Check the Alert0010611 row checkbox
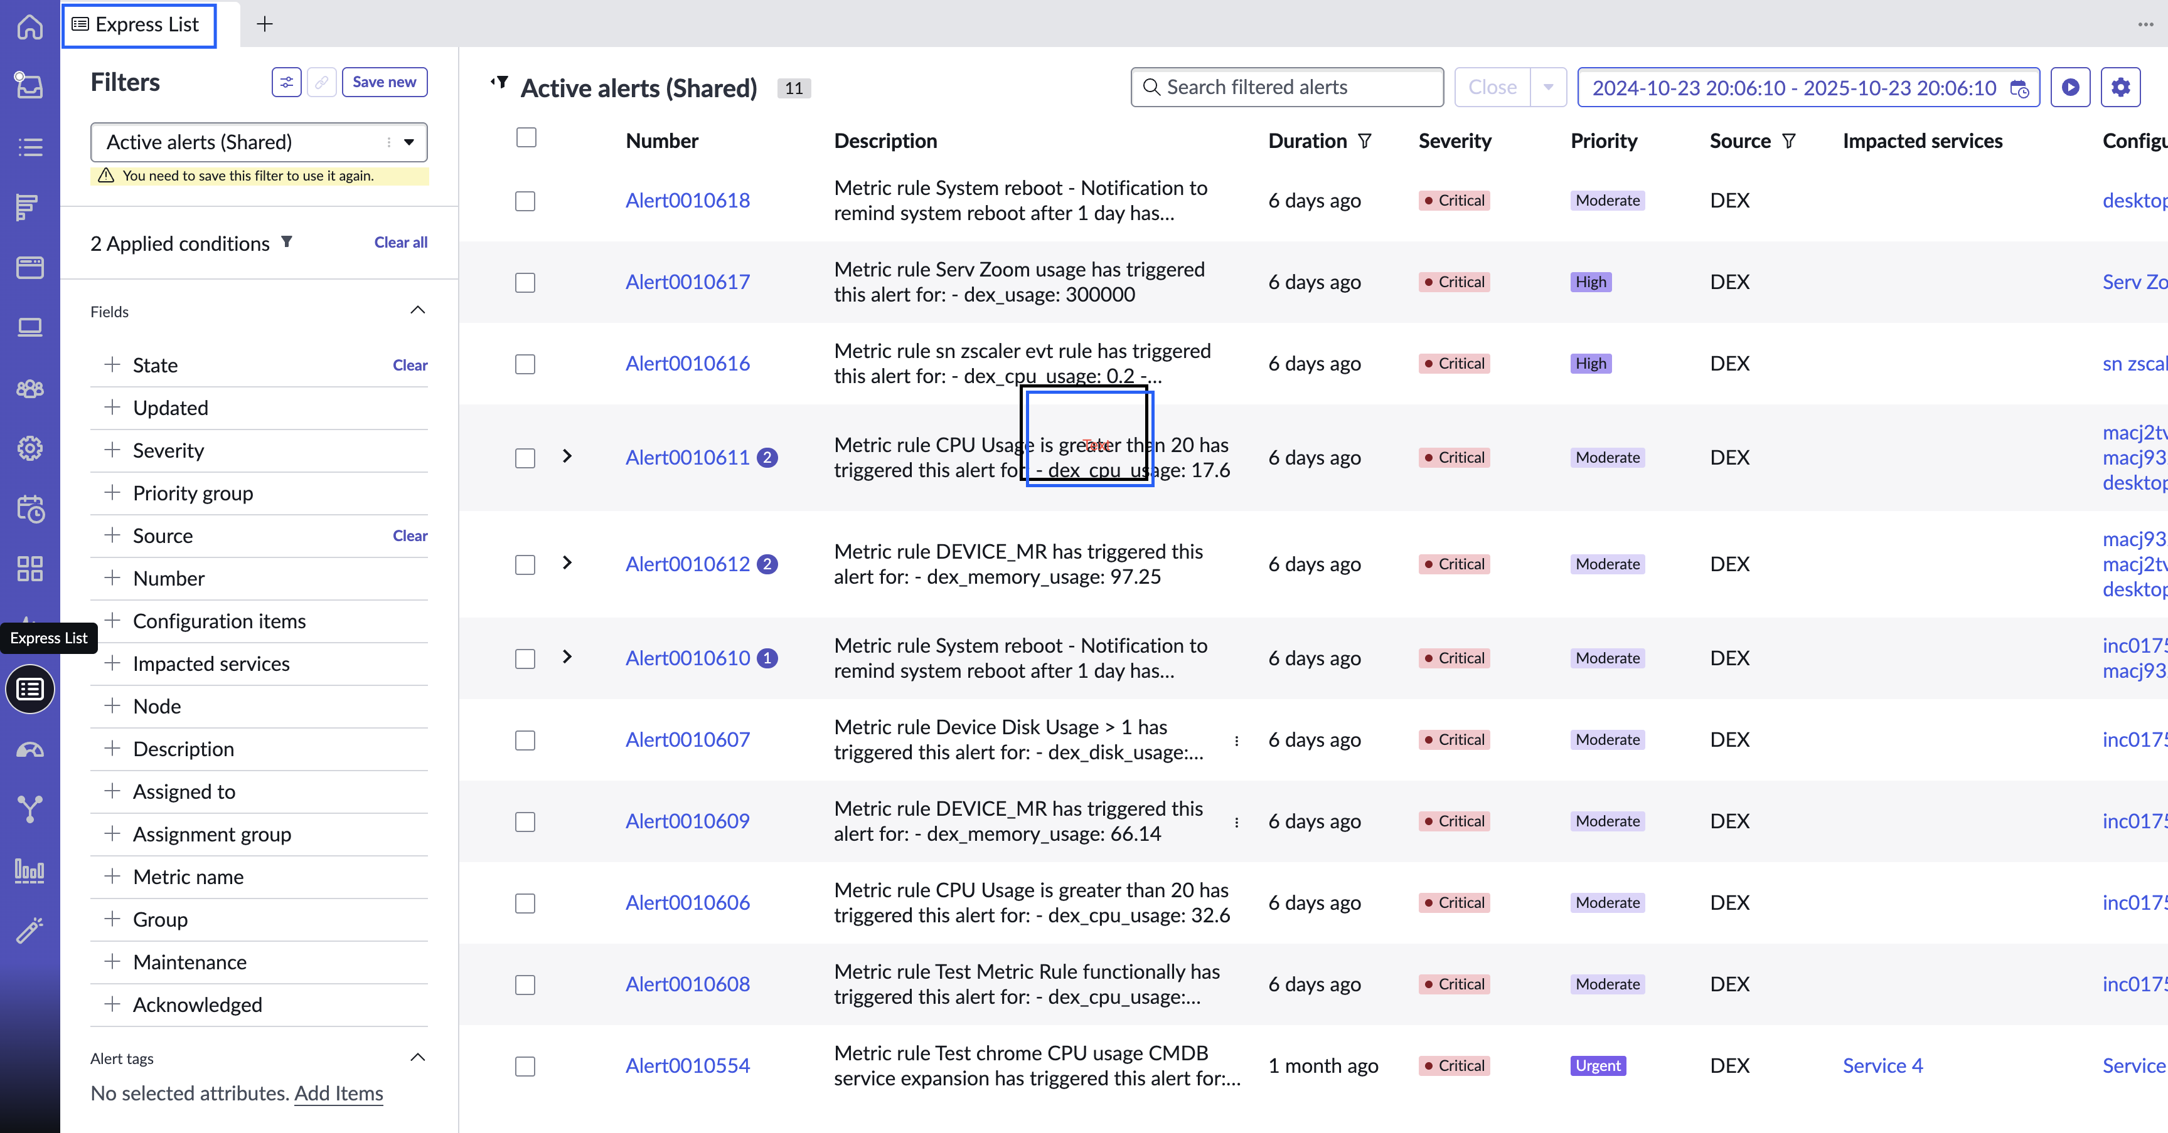The width and height of the screenshot is (2168, 1133). (x=525, y=458)
